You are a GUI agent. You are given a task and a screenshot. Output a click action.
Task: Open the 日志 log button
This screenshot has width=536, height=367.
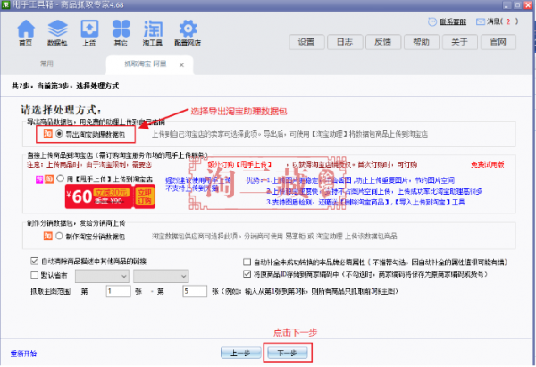pos(345,42)
